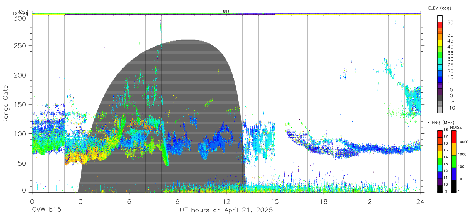Image resolution: width=473 pixels, height=218 pixels.
Task: Click the 9 tick on the UT hours axis
Action: pos(178,201)
